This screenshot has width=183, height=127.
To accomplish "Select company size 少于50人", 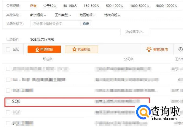I will point(50,6).
